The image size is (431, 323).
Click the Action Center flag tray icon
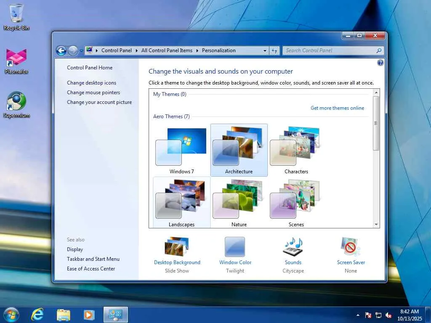368,315
